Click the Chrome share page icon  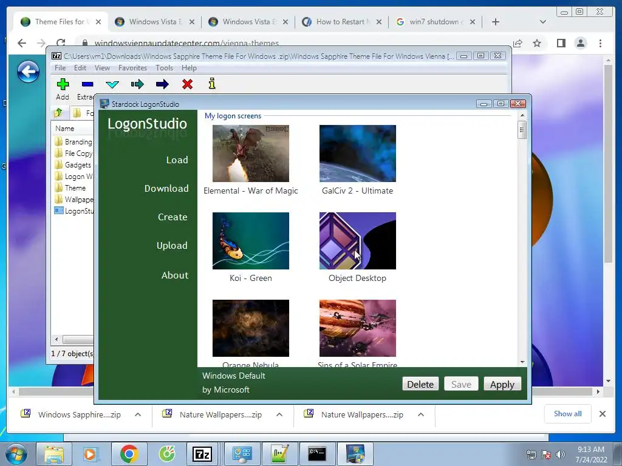pos(518,43)
